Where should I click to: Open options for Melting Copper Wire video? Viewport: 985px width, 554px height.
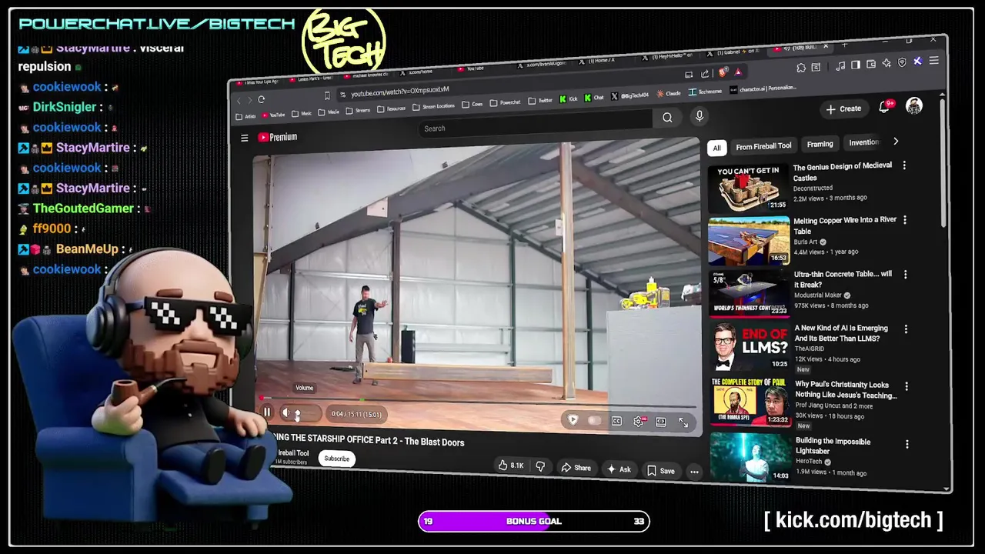905,220
